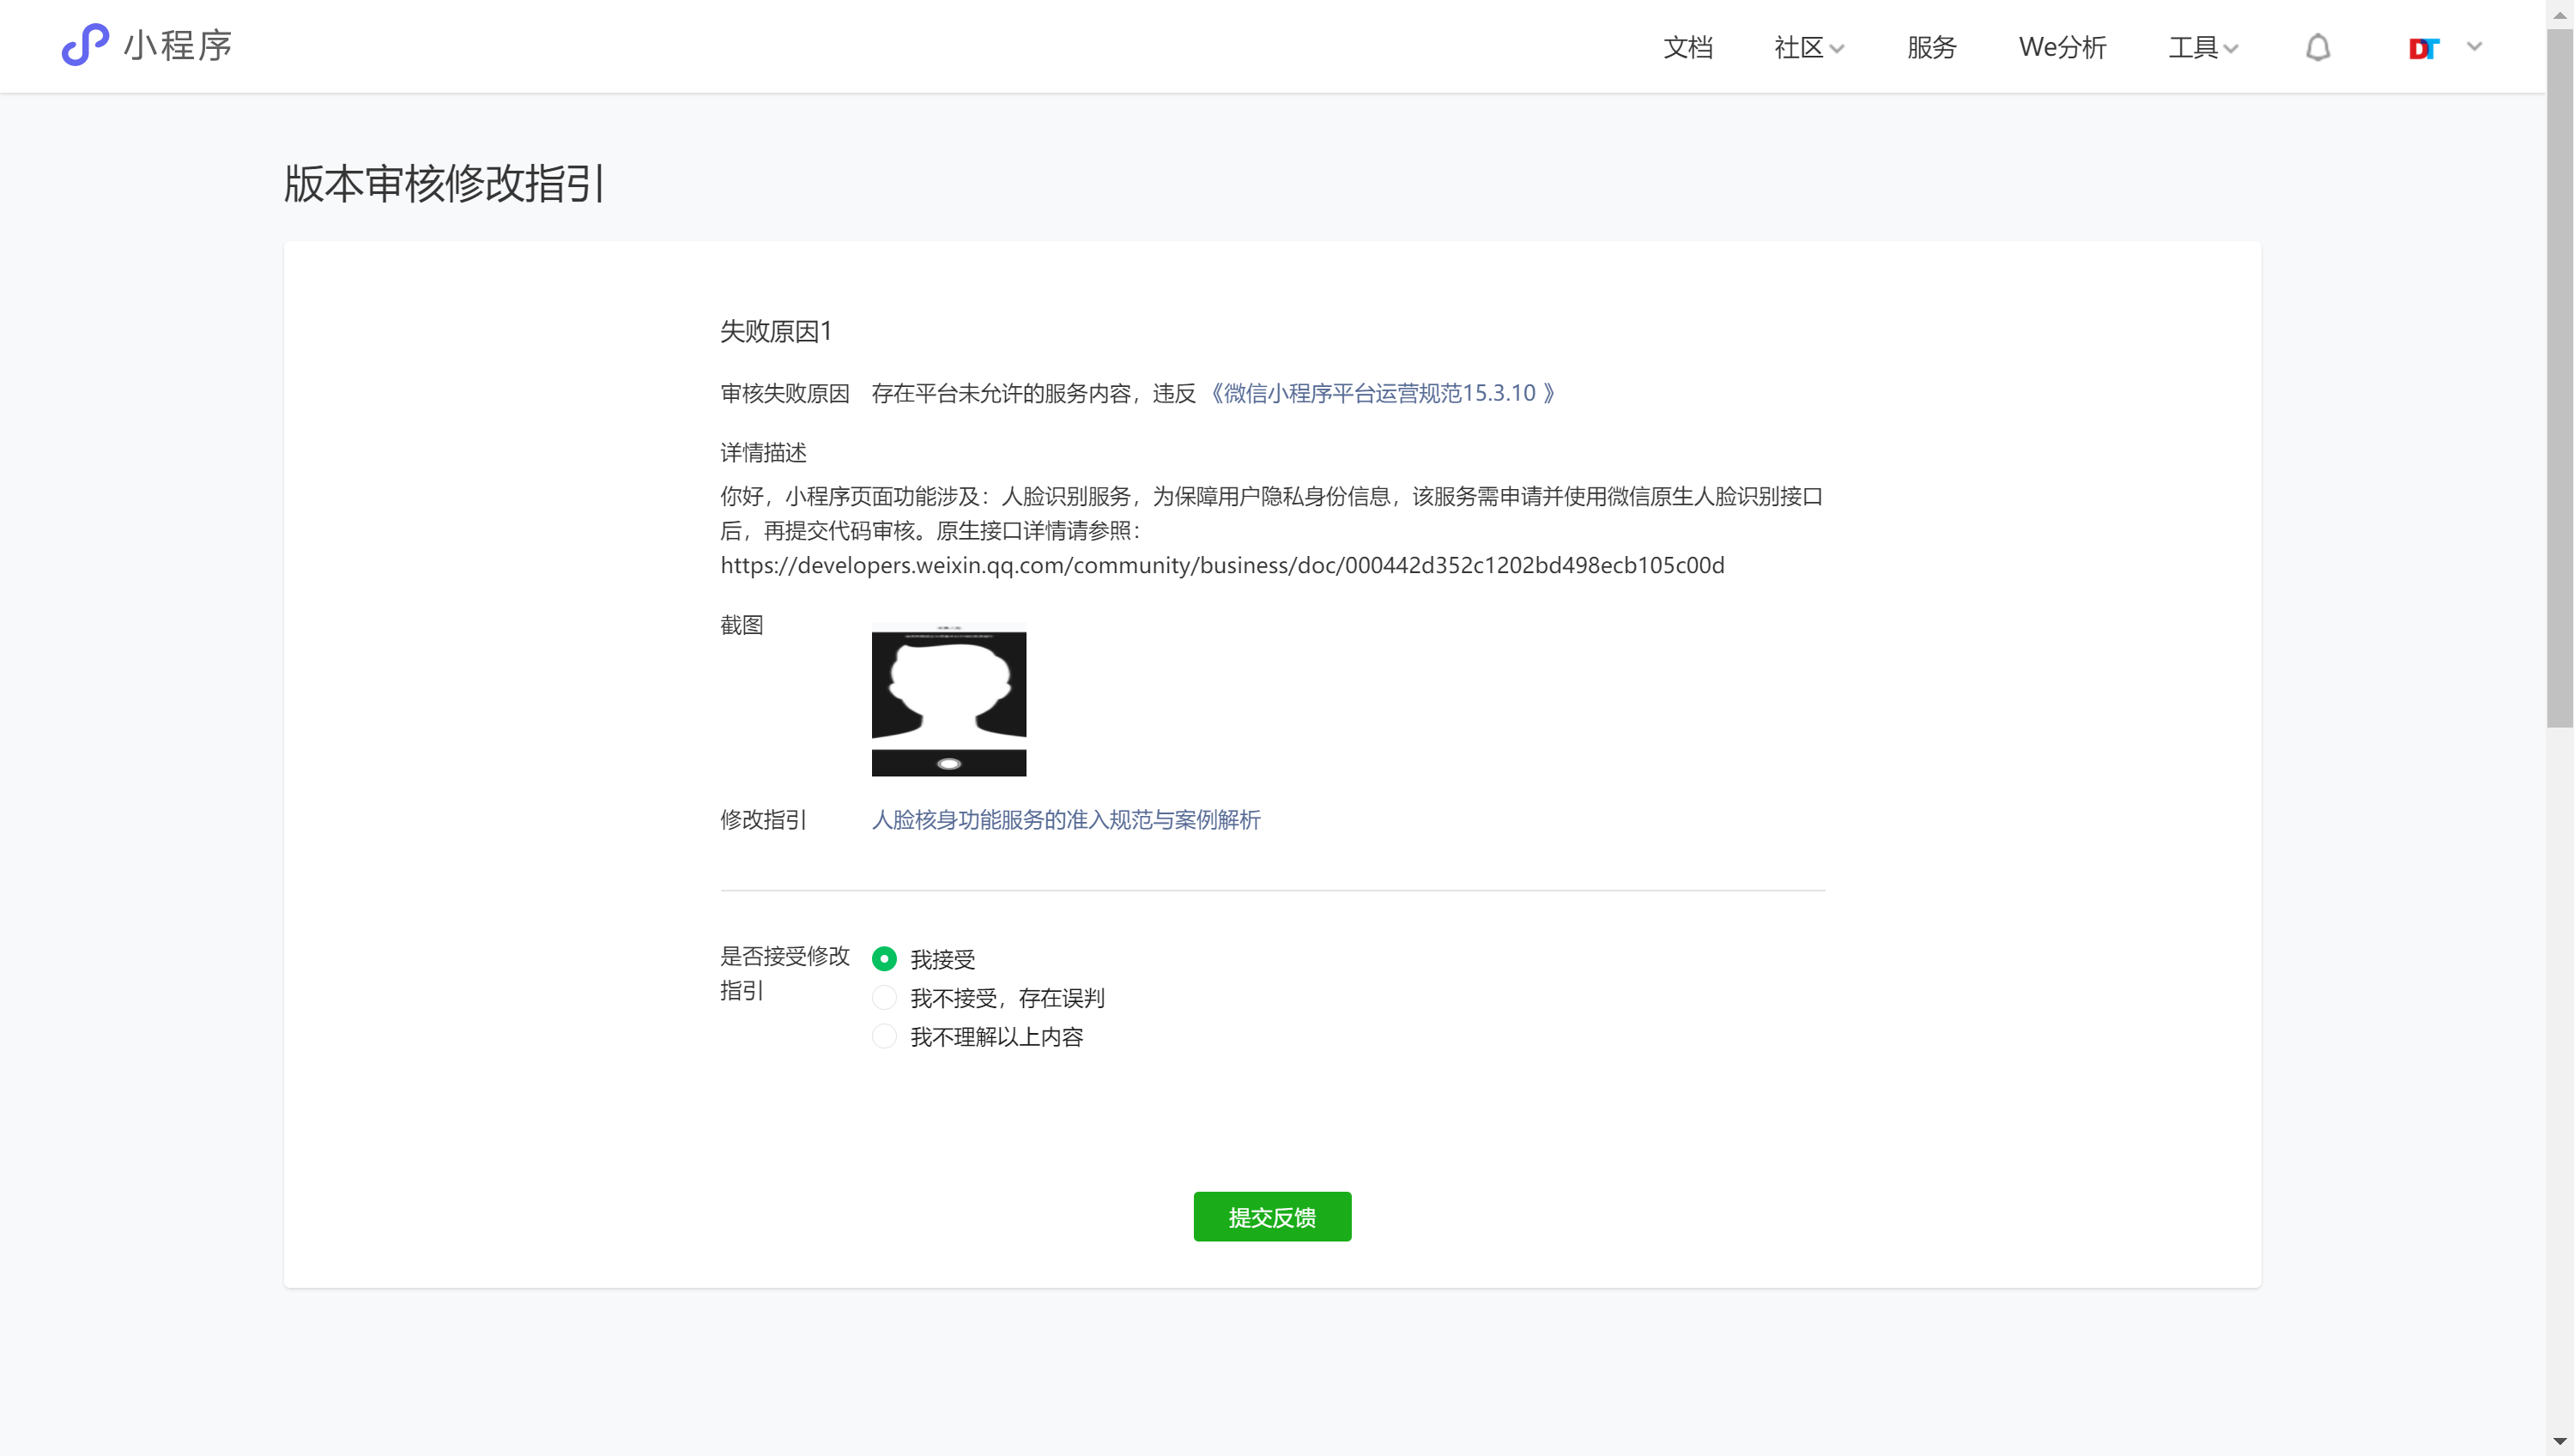This screenshot has height=1456, width=2574.
Task: Open the 微信小程序平台运营规范15.3.10 link
Action: [1382, 393]
